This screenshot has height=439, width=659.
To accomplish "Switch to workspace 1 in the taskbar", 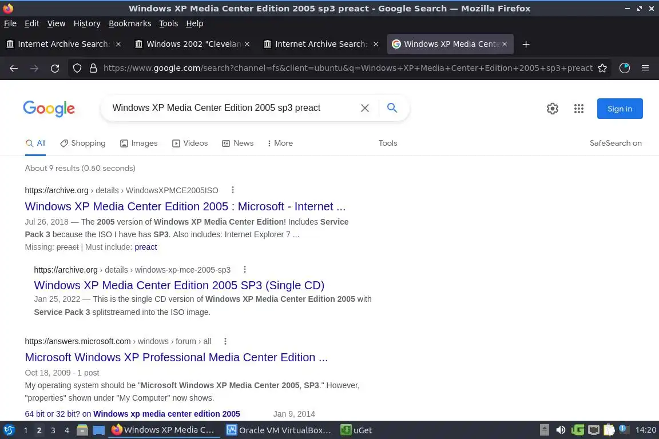I will [x=26, y=430].
